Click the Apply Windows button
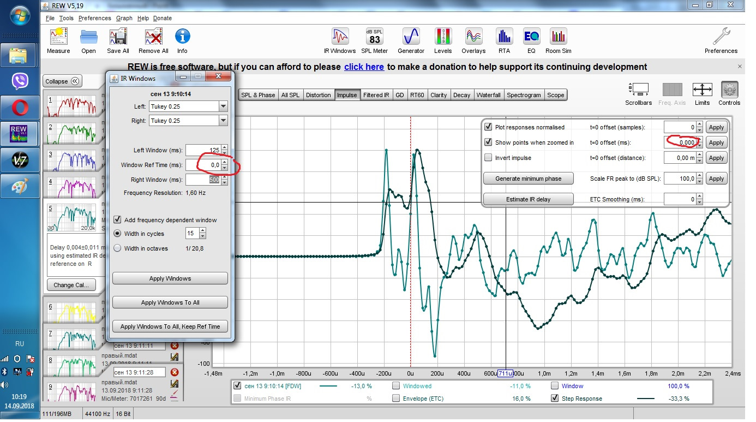The width and height of the screenshot is (756, 422). coord(170,278)
